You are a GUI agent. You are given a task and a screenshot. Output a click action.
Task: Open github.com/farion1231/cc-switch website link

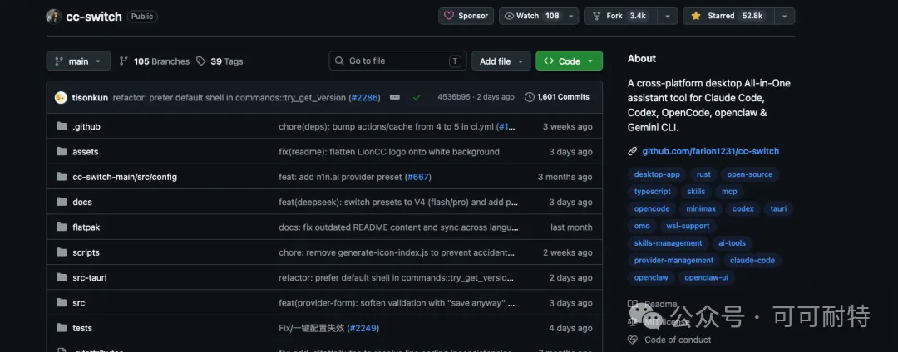[x=710, y=151]
